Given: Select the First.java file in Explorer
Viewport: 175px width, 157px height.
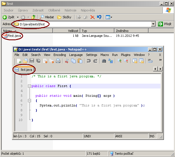Looking at the screenshot, I should [12, 36].
